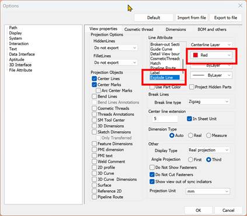Enable the Bend Lines checkbox
This screenshot has width=247, height=216.
pyautogui.click(x=95, y=97)
